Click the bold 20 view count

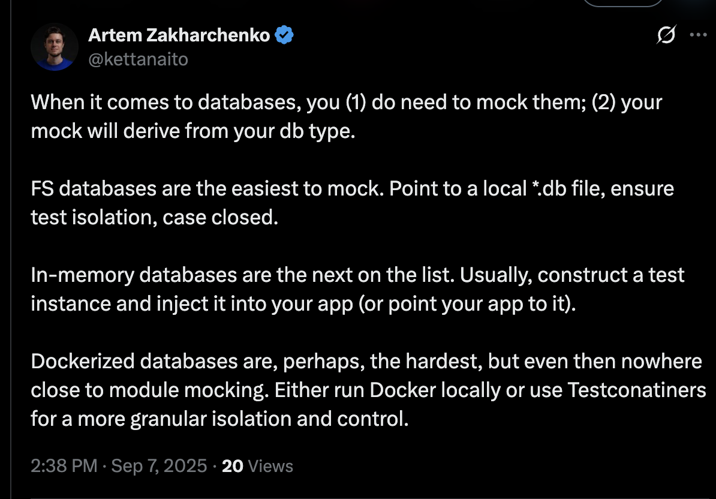(x=232, y=466)
